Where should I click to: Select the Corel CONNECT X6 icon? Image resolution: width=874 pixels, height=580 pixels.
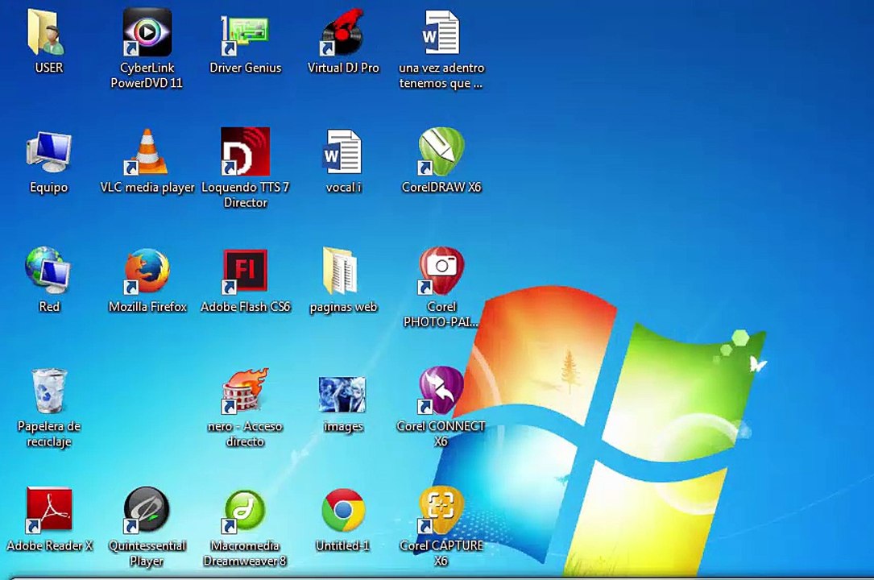tap(441, 391)
